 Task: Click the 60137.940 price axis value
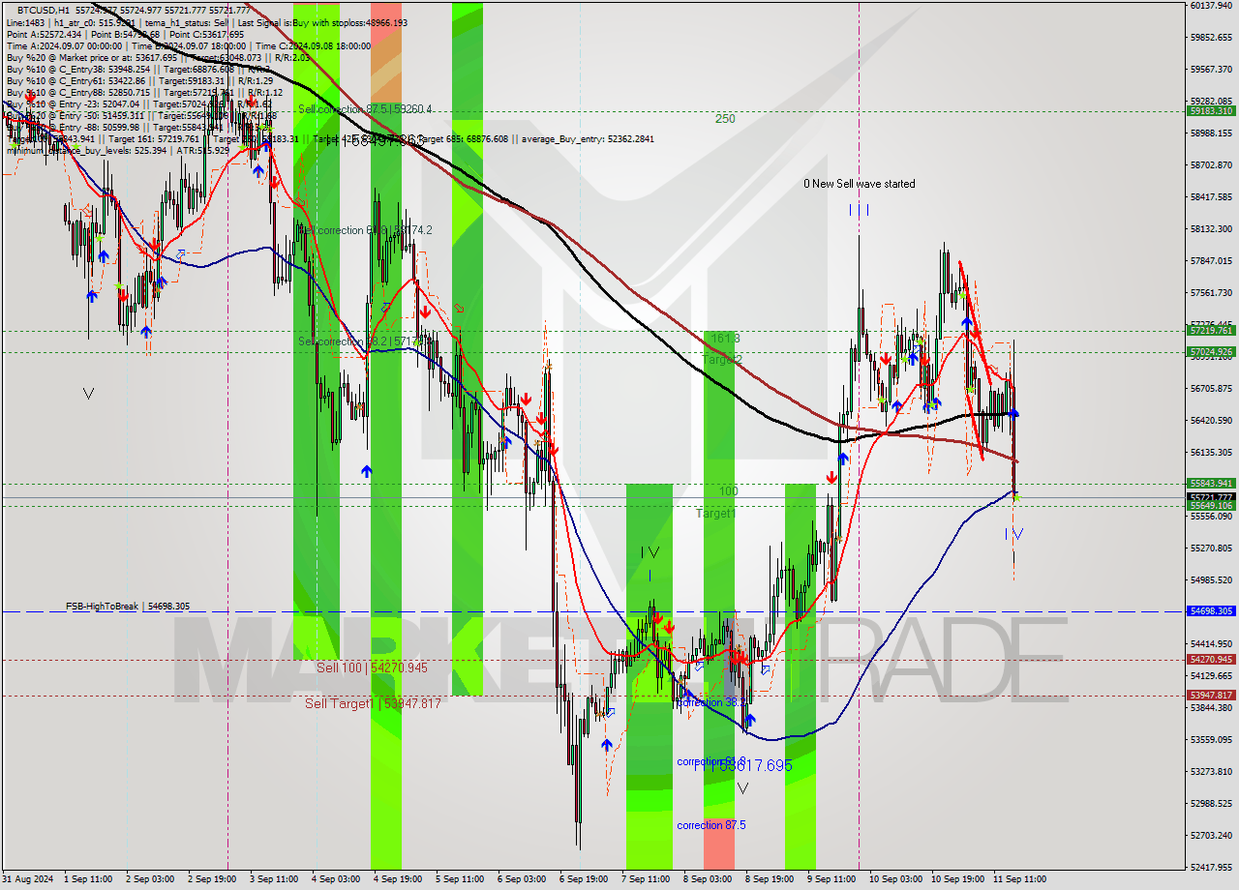pos(1212,5)
